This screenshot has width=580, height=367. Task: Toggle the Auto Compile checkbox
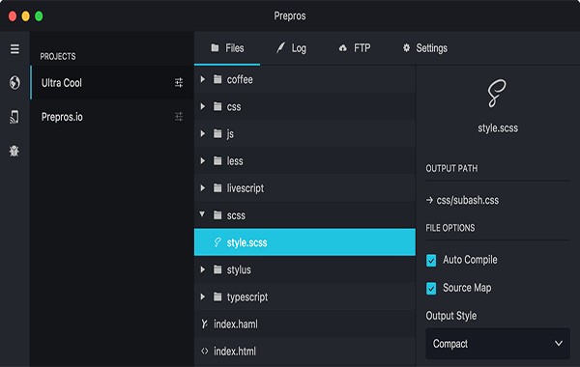(431, 260)
